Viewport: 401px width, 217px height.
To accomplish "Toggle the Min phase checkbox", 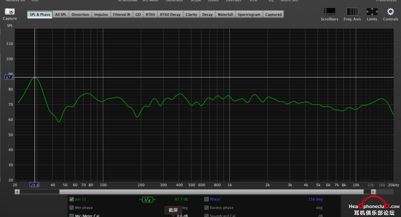I will click(x=72, y=208).
